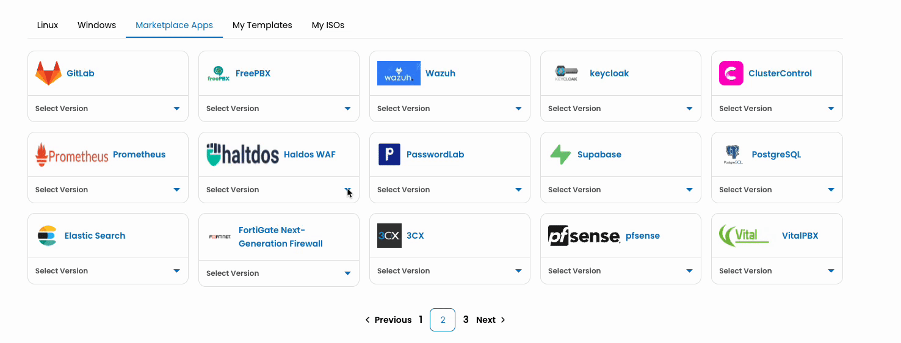Open the ClusterControl Select Version dropdown
The height and width of the screenshot is (343, 901).
777,109
